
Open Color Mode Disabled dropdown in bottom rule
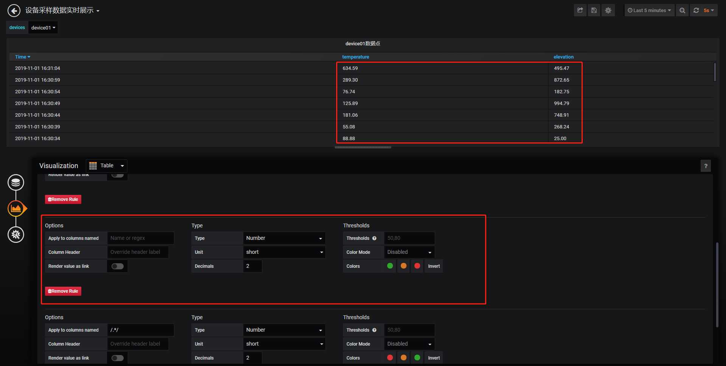[410, 344]
